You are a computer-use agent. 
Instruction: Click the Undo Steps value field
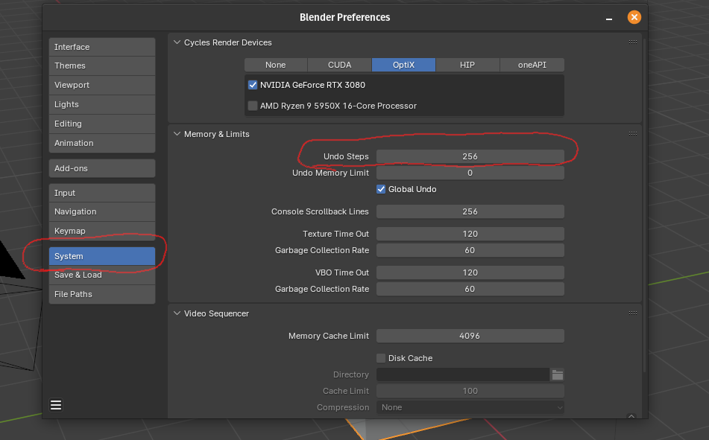tap(470, 156)
